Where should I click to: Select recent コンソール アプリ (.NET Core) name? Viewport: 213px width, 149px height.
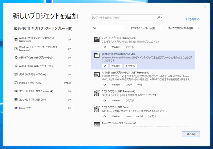33,100
